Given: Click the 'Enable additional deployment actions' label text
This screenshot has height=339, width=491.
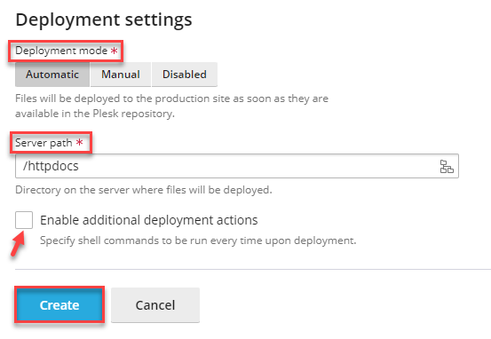Looking at the screenshot, I should [x=149, y=220].
